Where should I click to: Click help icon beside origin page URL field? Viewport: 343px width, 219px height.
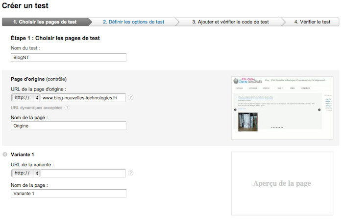(130, 97)
